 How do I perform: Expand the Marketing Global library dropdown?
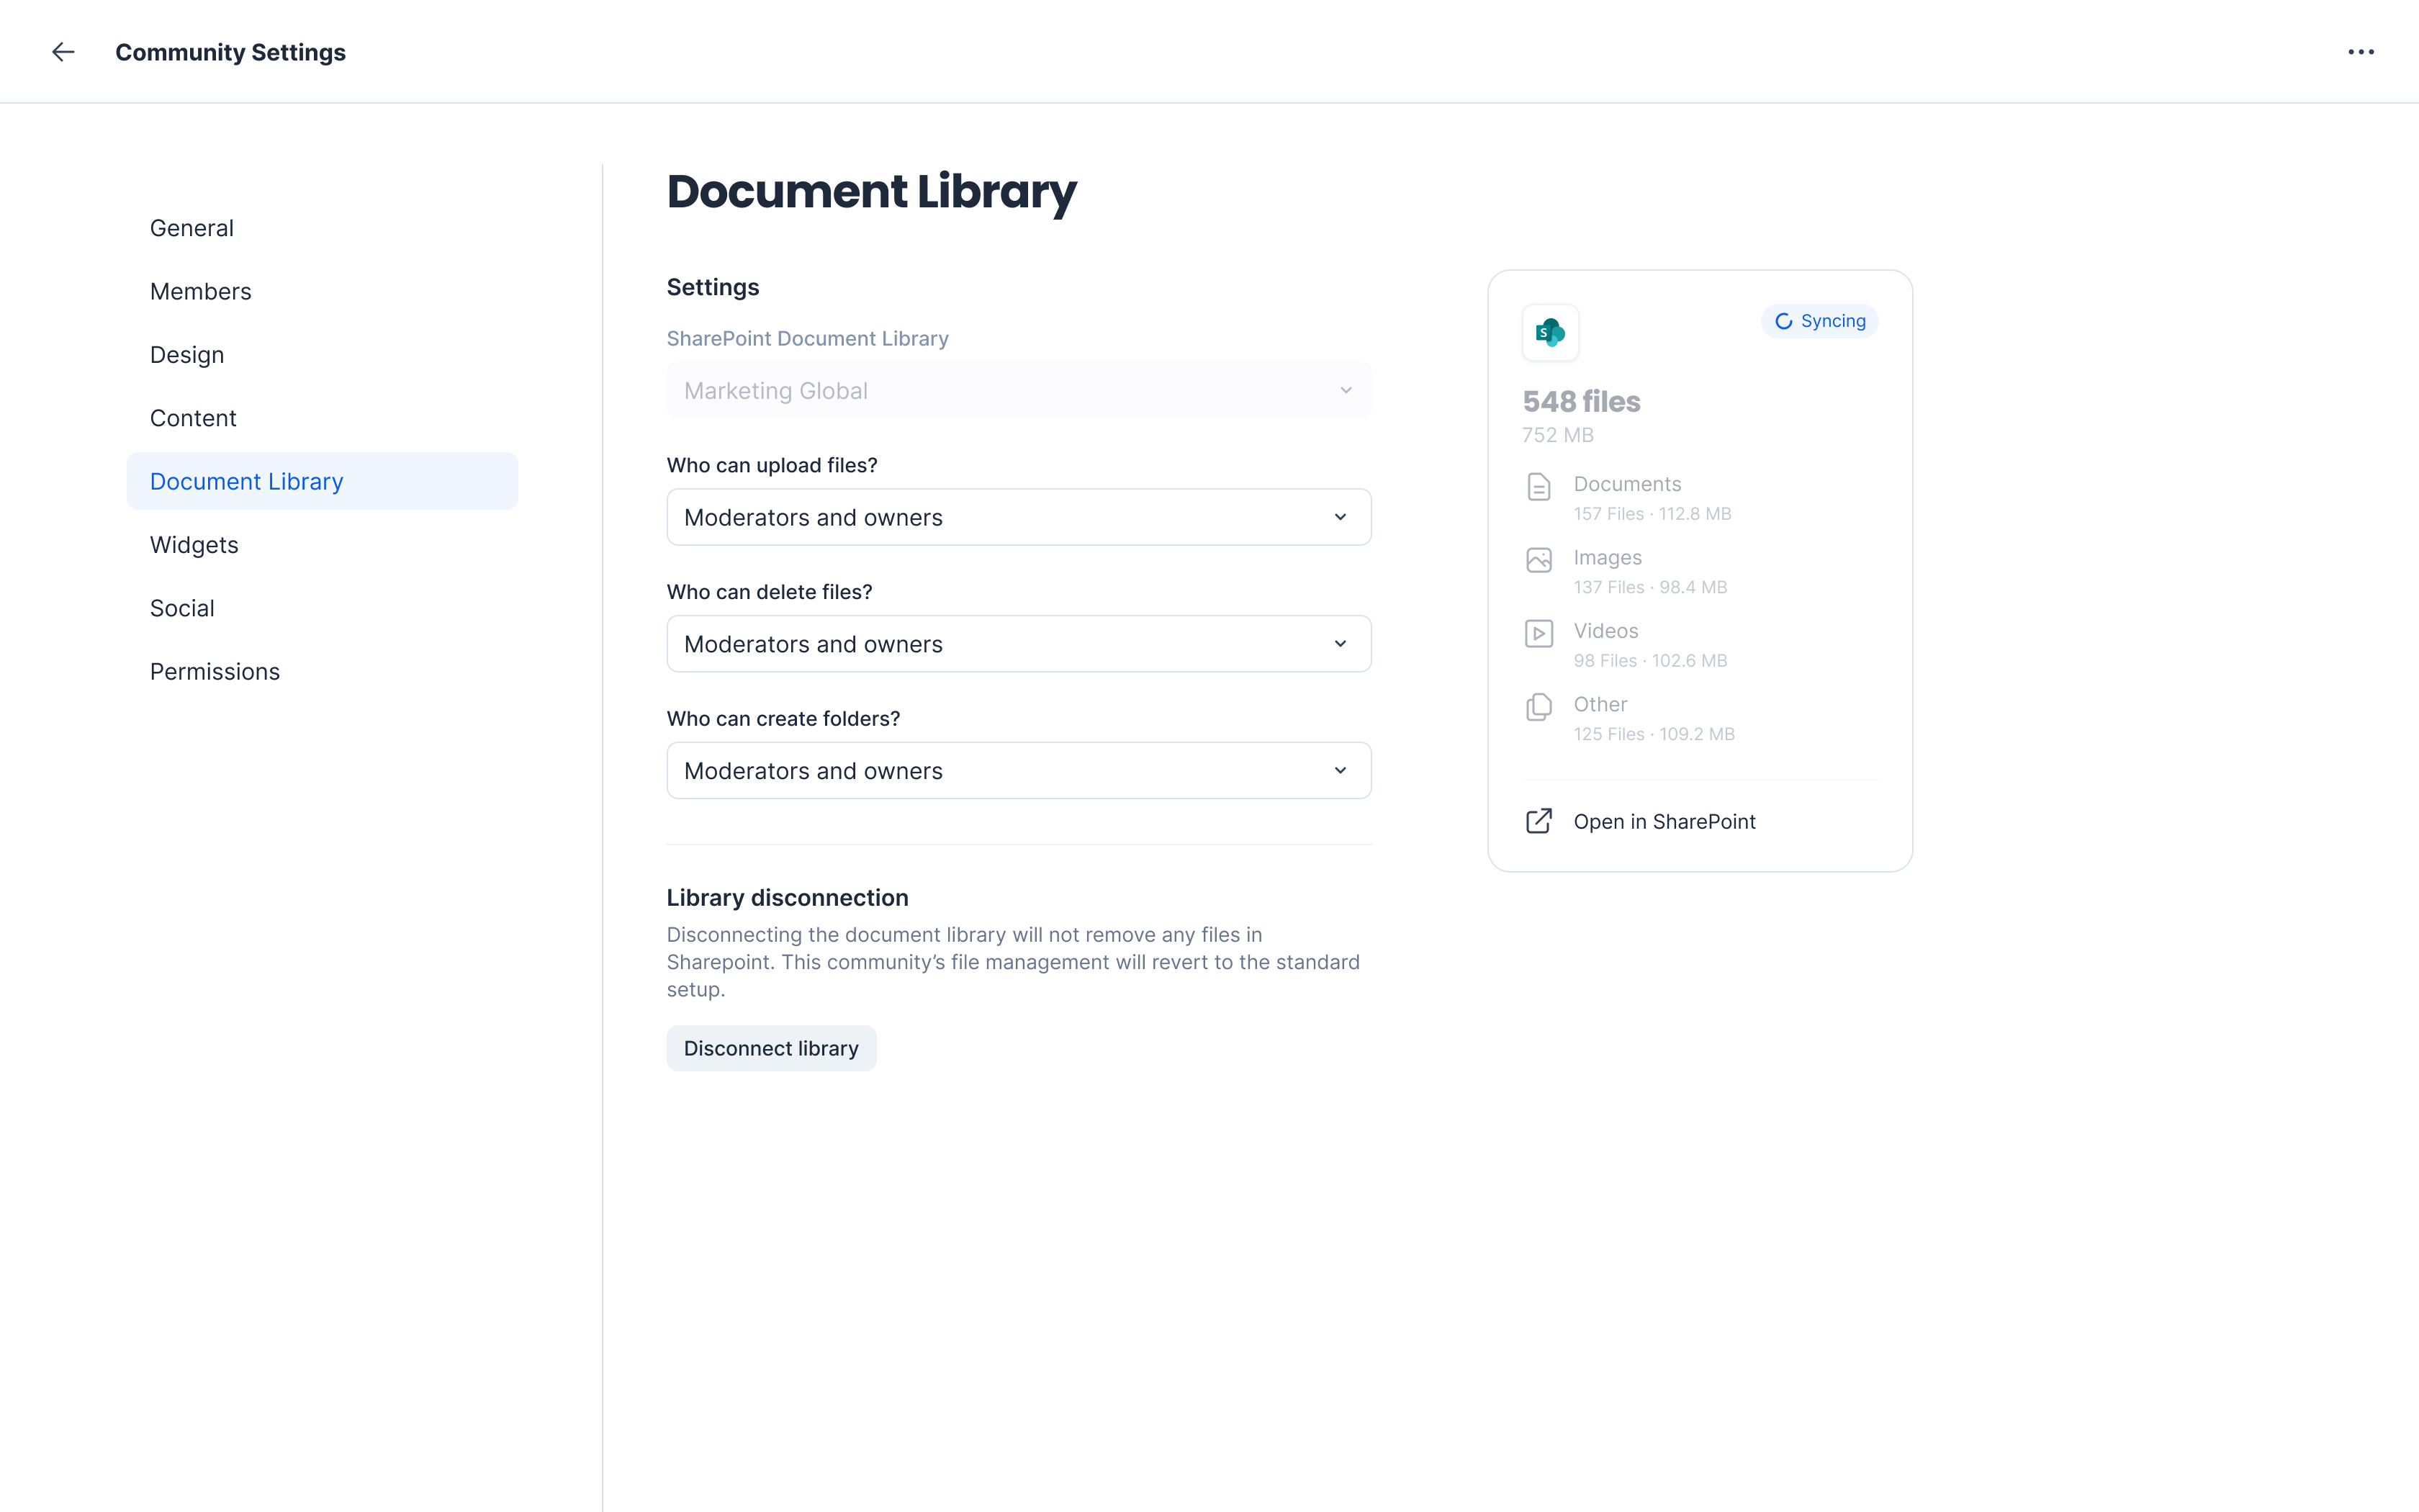pyautogui.click(x=1017, y=391)
